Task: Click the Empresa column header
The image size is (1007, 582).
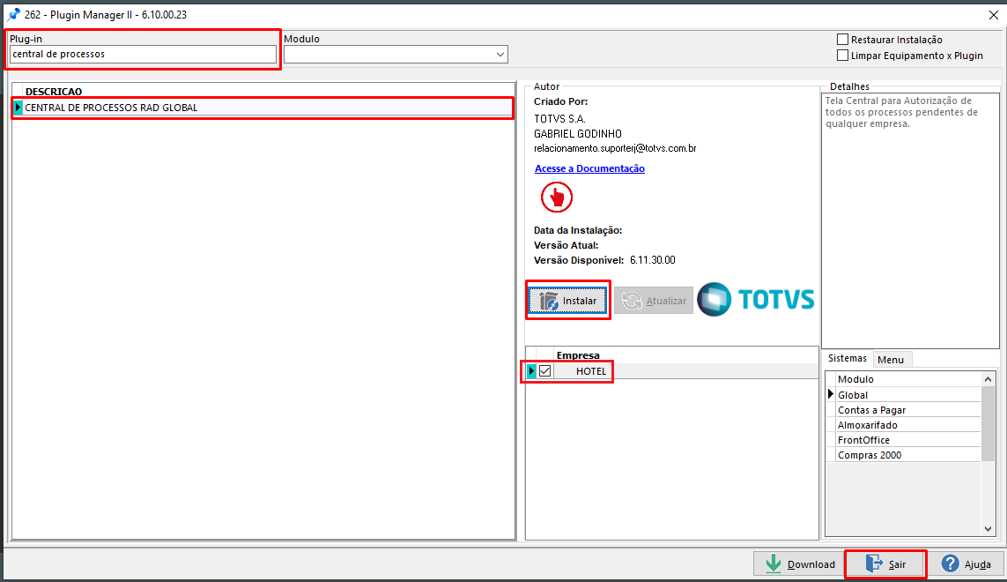Action: 578,355
